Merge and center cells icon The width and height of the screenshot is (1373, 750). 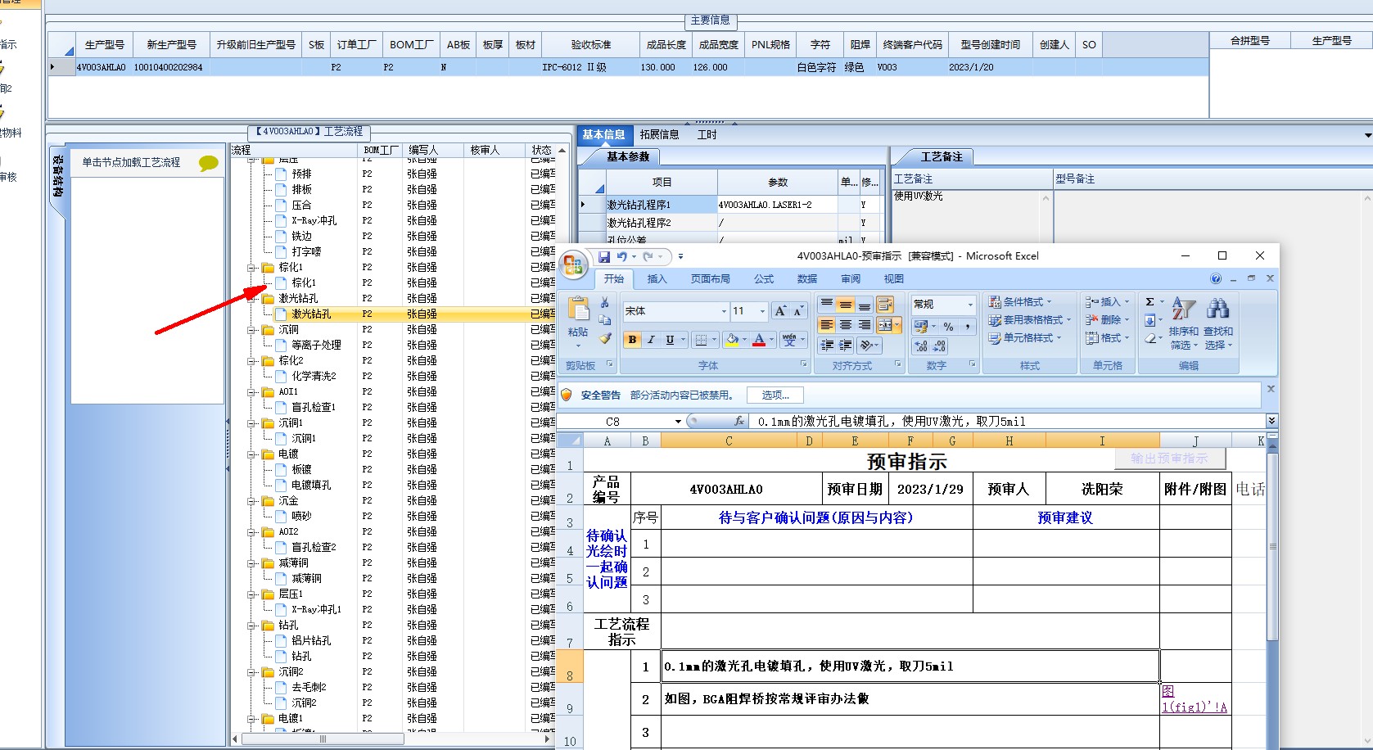885,325
